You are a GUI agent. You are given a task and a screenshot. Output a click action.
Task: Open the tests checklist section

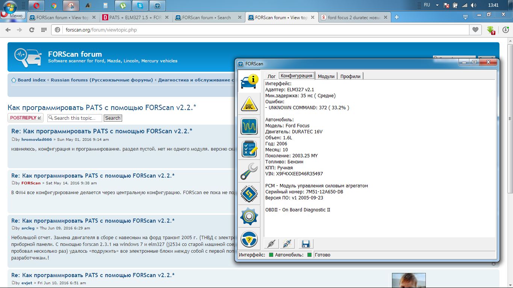tap(249, 149)
